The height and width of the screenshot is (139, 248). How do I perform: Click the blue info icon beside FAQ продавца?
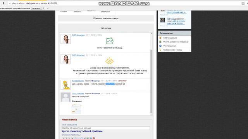[160, 46]
